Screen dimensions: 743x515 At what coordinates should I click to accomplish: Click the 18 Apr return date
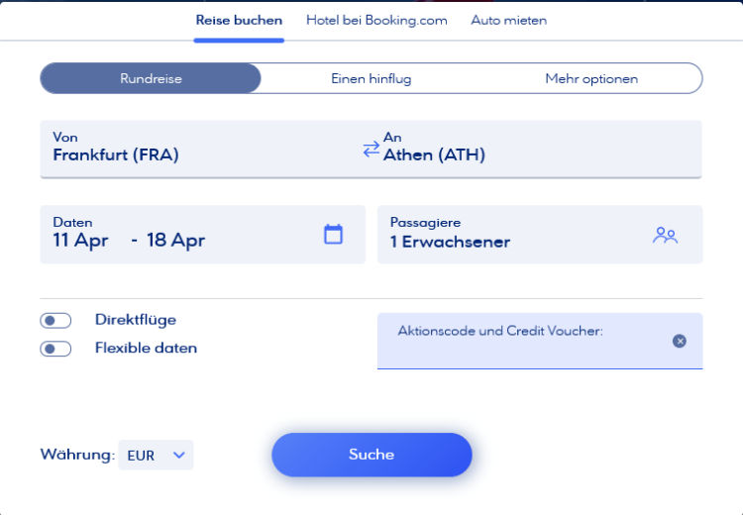176,241
